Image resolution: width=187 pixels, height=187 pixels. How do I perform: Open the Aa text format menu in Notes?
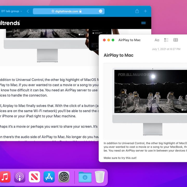[157, 40]
